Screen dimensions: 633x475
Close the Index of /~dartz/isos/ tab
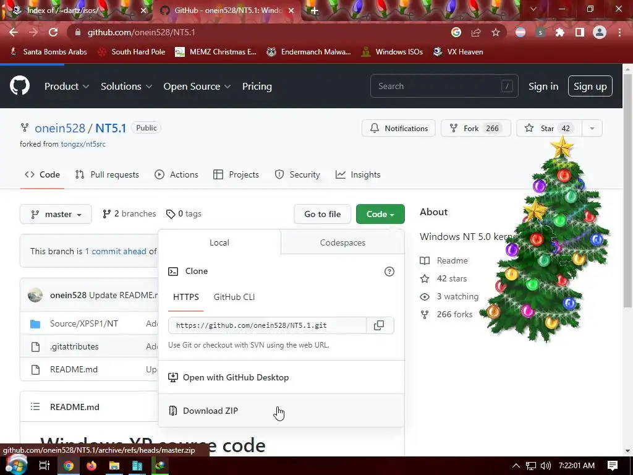[x=143, y=11]
